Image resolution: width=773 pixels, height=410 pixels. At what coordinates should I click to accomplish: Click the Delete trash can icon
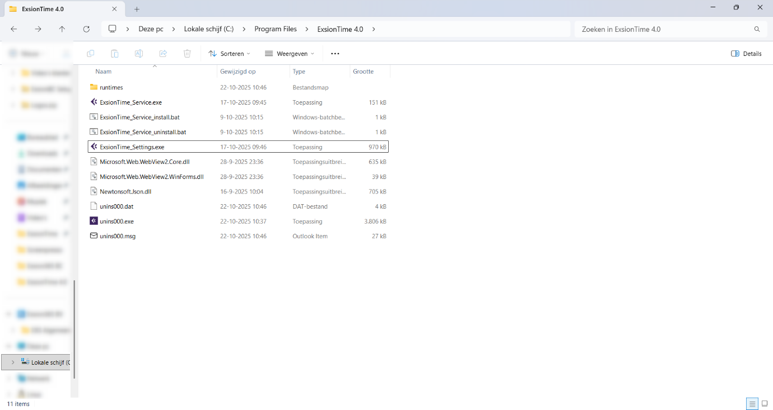[x=187, y=54]
